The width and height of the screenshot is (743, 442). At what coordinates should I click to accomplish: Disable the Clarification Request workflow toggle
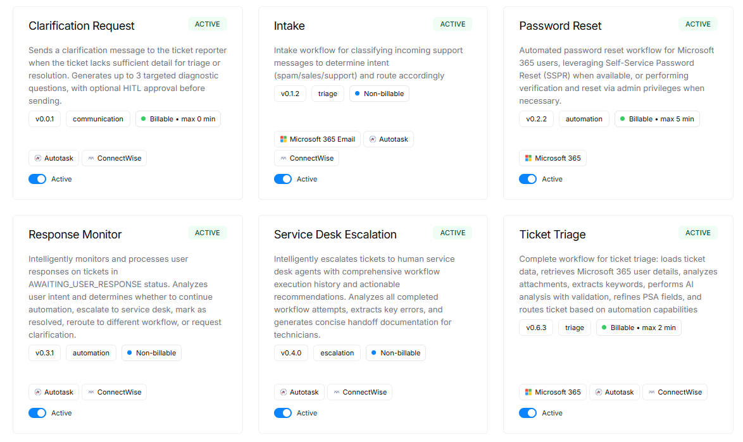(x=37, y=179)
